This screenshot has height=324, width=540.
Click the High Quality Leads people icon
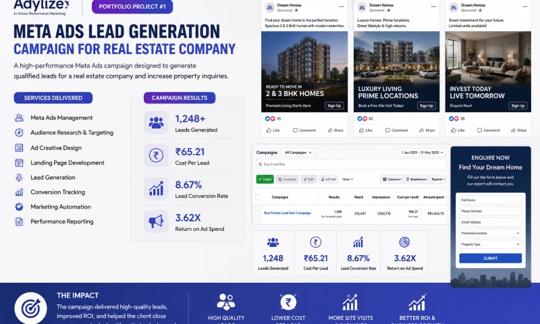(226, 302)
